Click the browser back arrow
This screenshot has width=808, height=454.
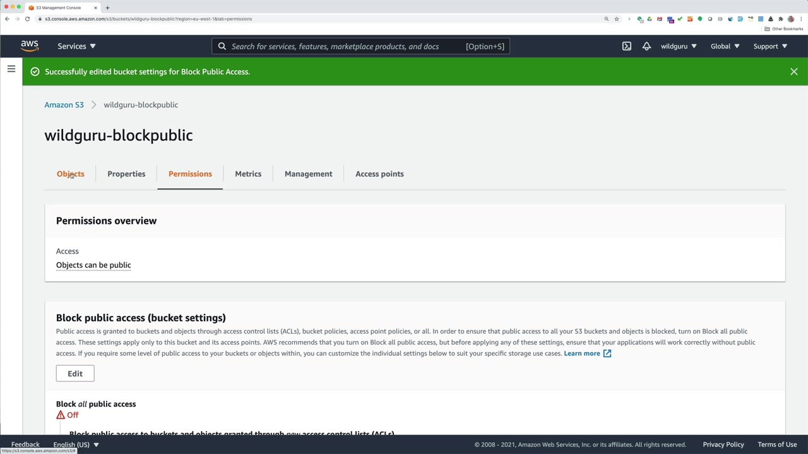[8, 19]
